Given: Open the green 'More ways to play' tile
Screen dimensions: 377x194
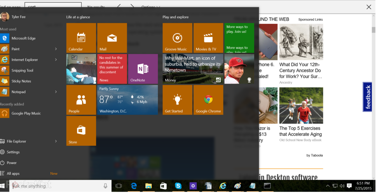Looking at the screenshot, I should (239, 38).
